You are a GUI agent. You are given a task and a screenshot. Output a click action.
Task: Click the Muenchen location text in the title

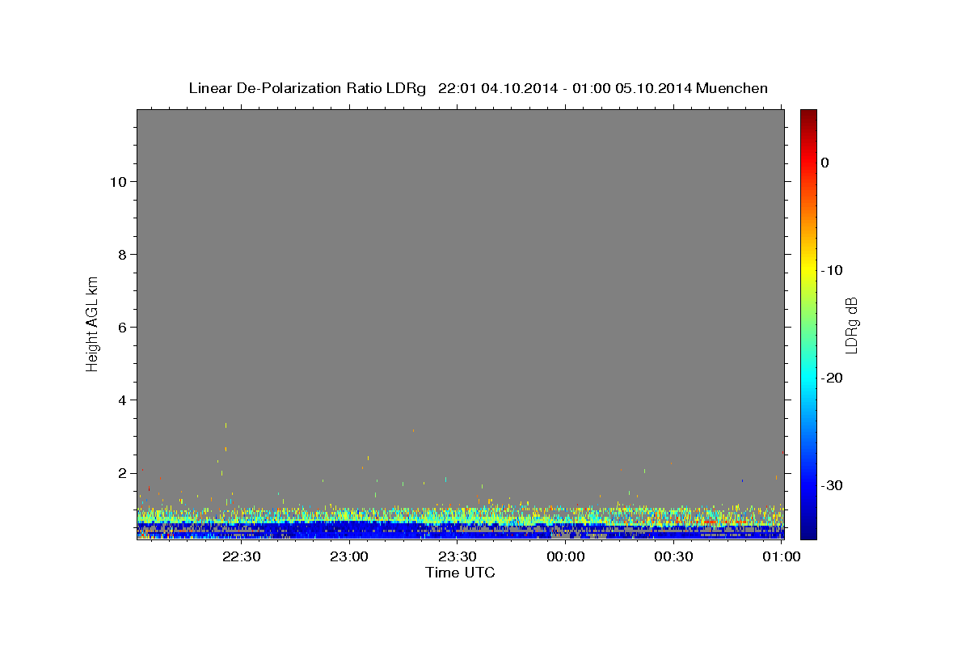click(x=732, y=88)
